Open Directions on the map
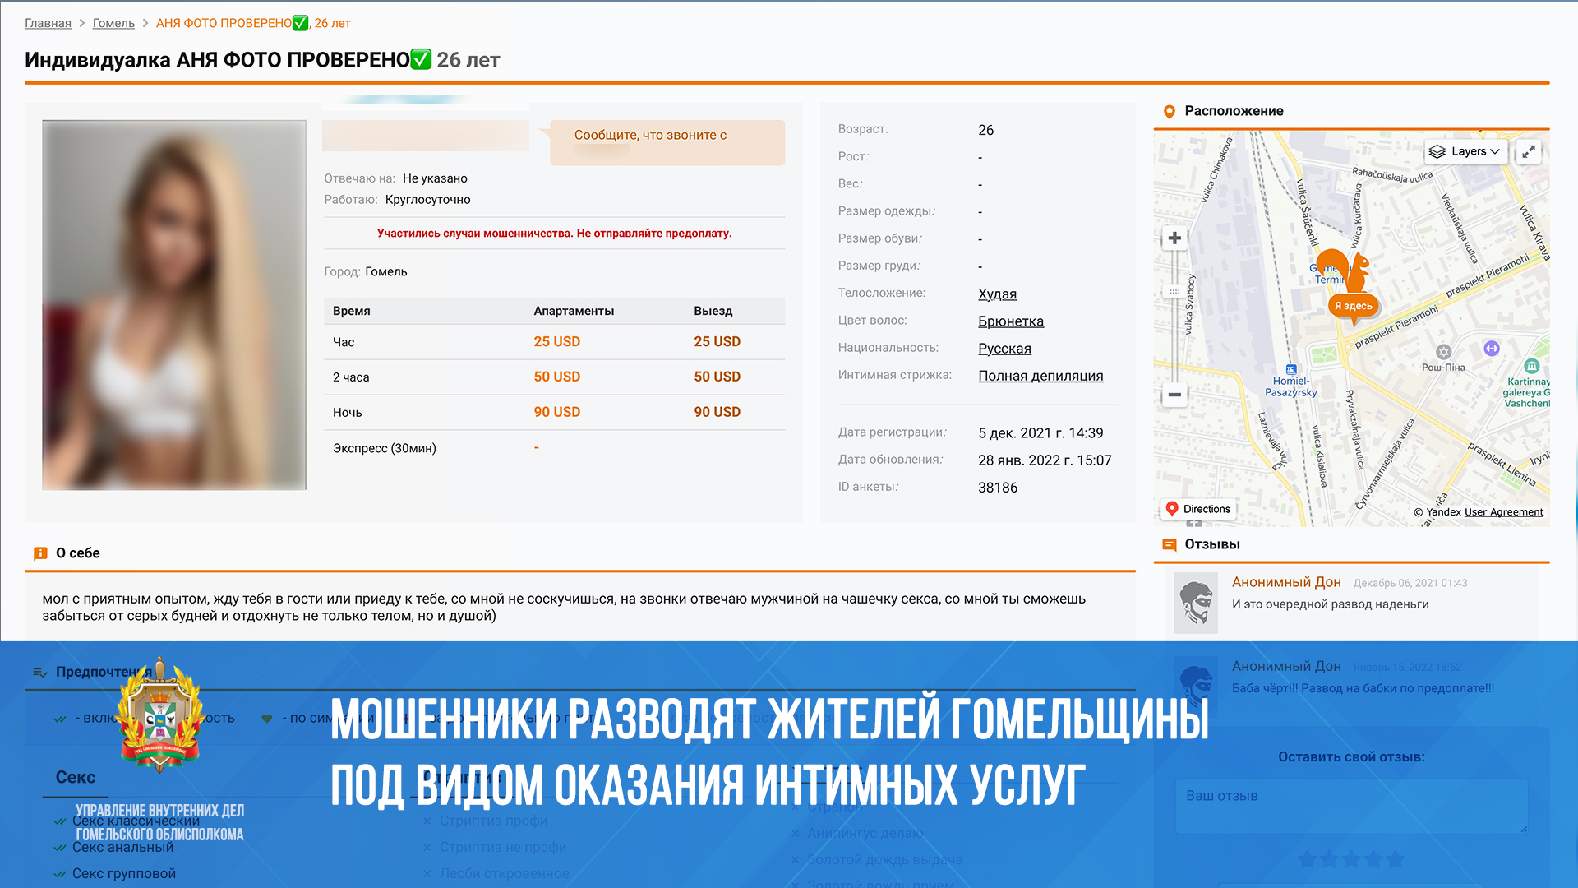The width and height of the screenshot is (1578, 888). 1198,509
